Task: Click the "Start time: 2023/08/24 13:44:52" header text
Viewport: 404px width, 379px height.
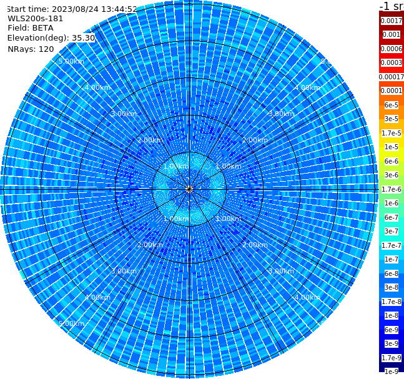Action: (72, 9)
